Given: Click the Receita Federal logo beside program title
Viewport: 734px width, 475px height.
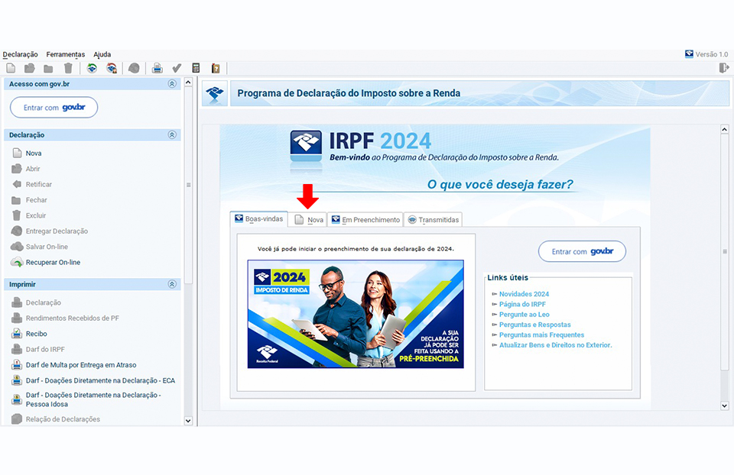Looking at the screenshot, I should pos(215,93).
